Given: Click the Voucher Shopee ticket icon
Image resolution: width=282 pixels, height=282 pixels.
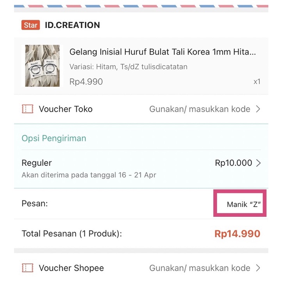Looking at the screenshot, I should tap(27, 268).
